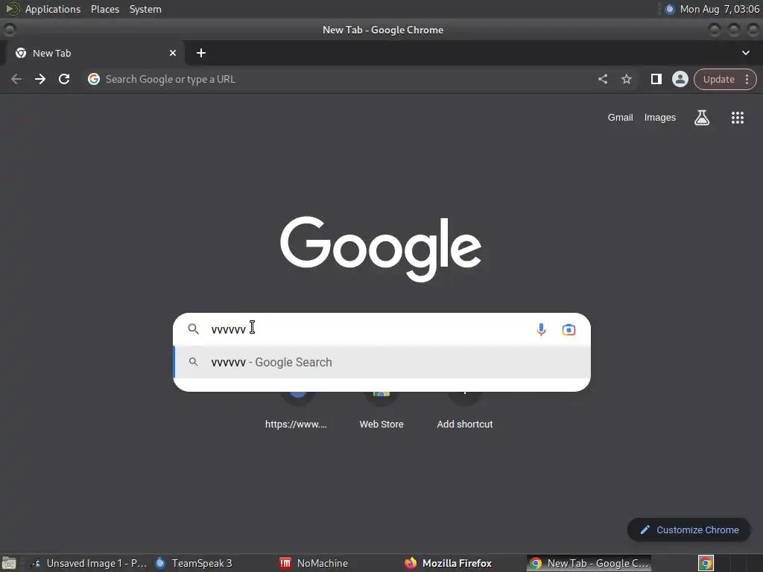The height and width of the screenshot is (572, 763).
Task: Open the Places menu
Action: 105,9
